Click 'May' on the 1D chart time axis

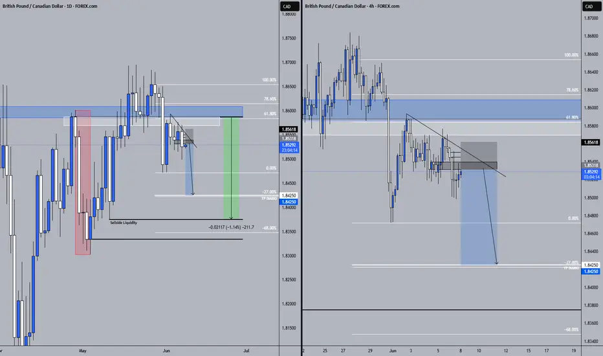[x=83, y=351]
